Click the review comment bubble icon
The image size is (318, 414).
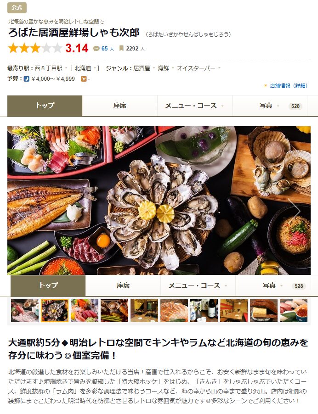pos(96,49)
